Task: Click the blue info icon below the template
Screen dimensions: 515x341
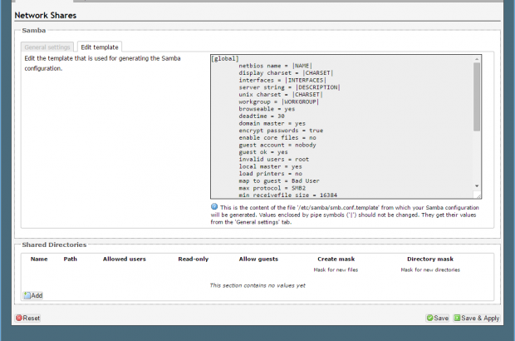Action: click(x=215, y=206)
